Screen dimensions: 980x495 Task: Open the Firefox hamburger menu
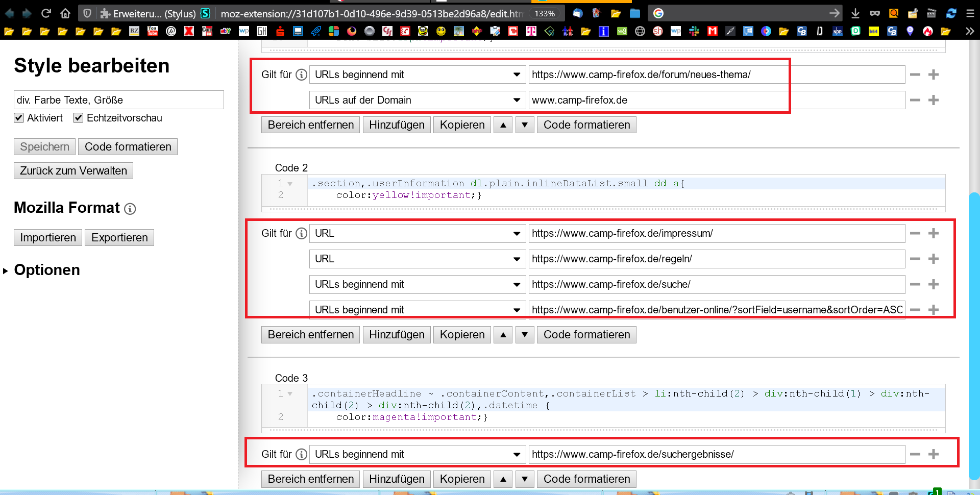pyautogui.click(x=970, y=13)
